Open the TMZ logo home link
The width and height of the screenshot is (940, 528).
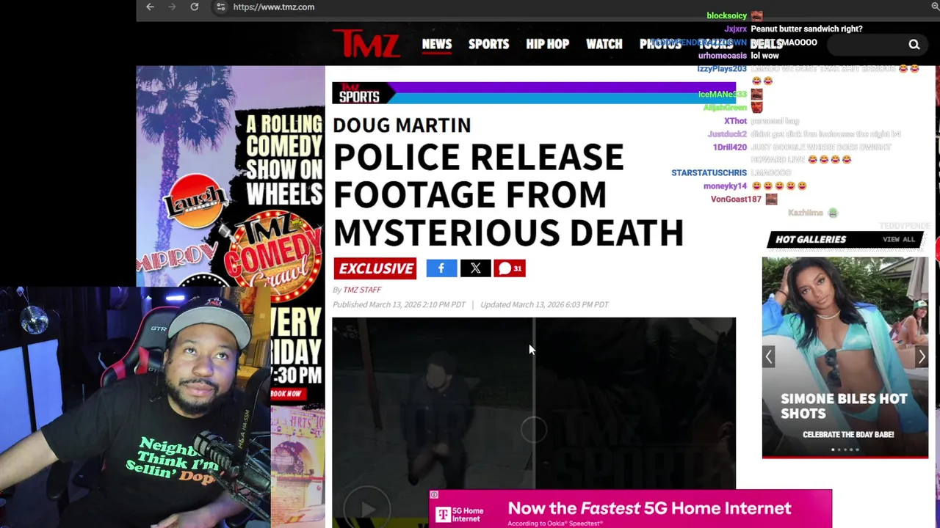(366, 43)
